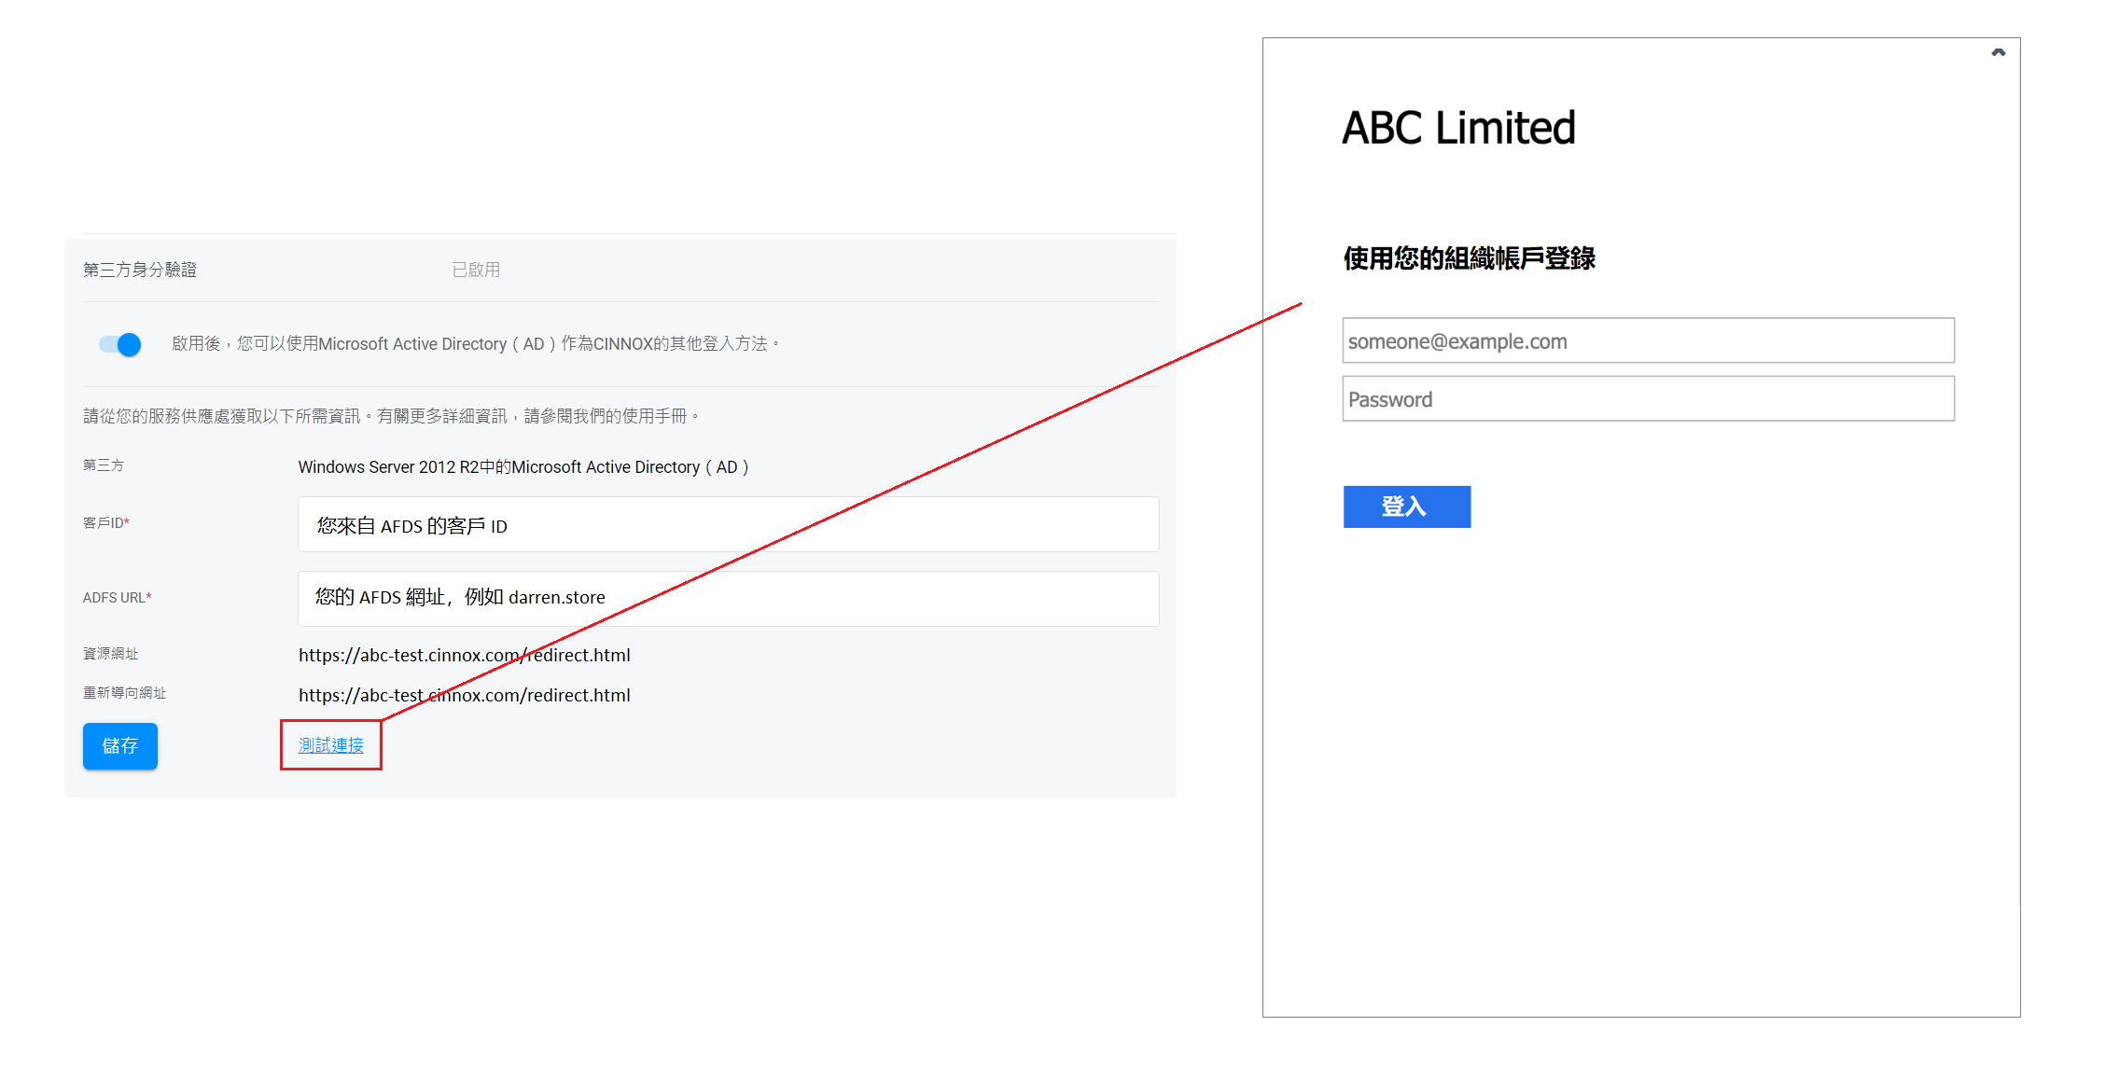Image resolution: width=2105 pixels, height=1082 pixels.
Task: Click the 使用您的組織帳戶登錄 heading
Action: tap(1469, 258)
